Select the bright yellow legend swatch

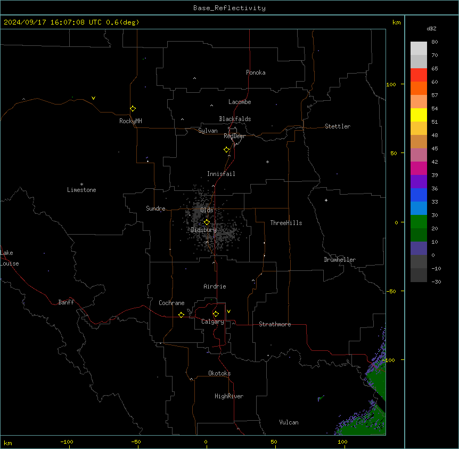click(419, 115)
